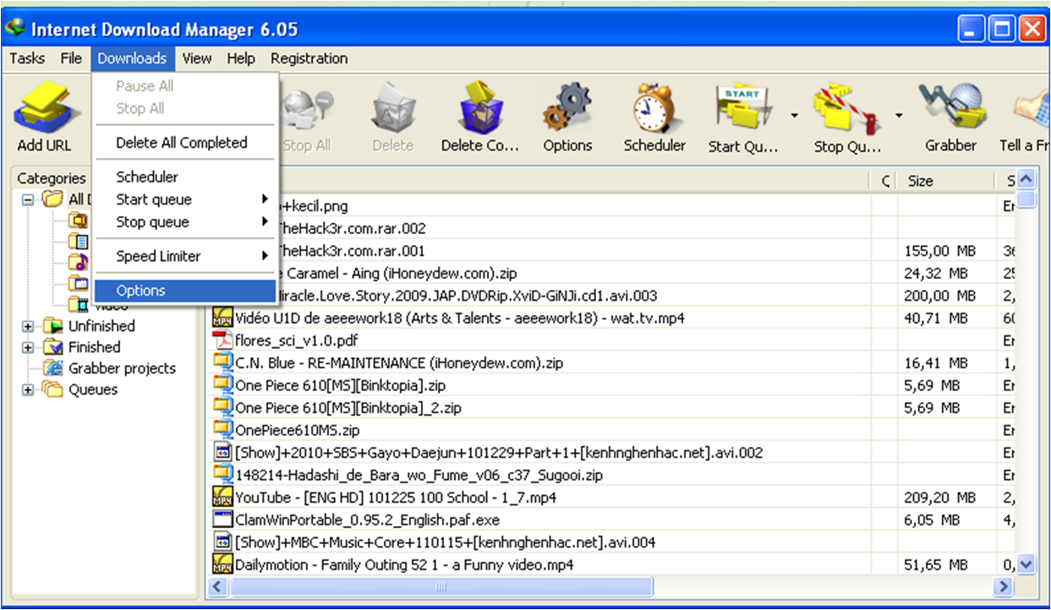
Task: Choose Delete All Completed menu entry
Action: click(x=185, y=143)
